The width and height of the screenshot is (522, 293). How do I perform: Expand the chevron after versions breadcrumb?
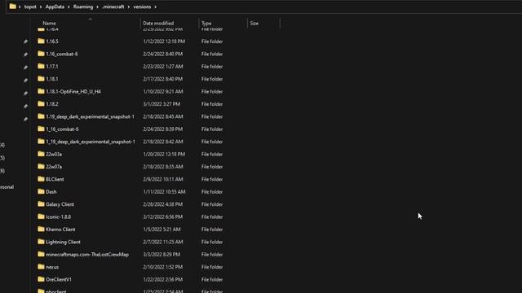155,7
